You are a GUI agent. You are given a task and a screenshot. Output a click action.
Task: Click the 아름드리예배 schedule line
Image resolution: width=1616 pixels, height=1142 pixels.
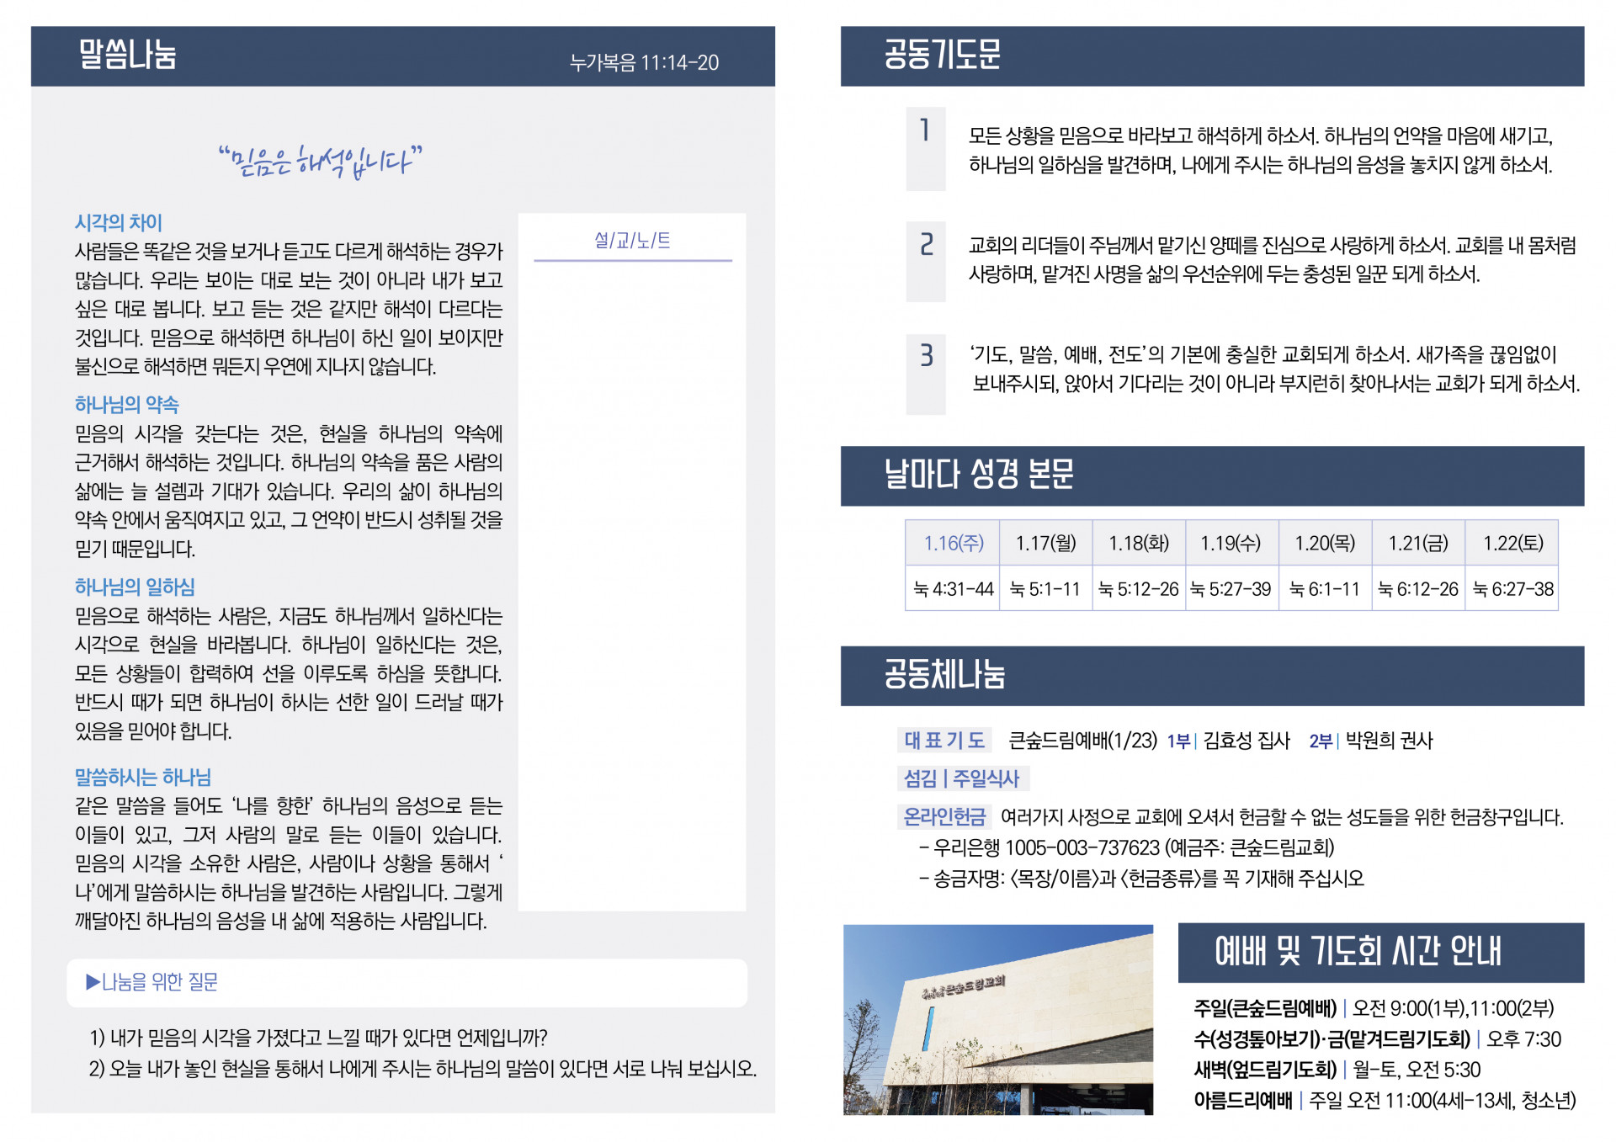click(x=1385, y=1100)
